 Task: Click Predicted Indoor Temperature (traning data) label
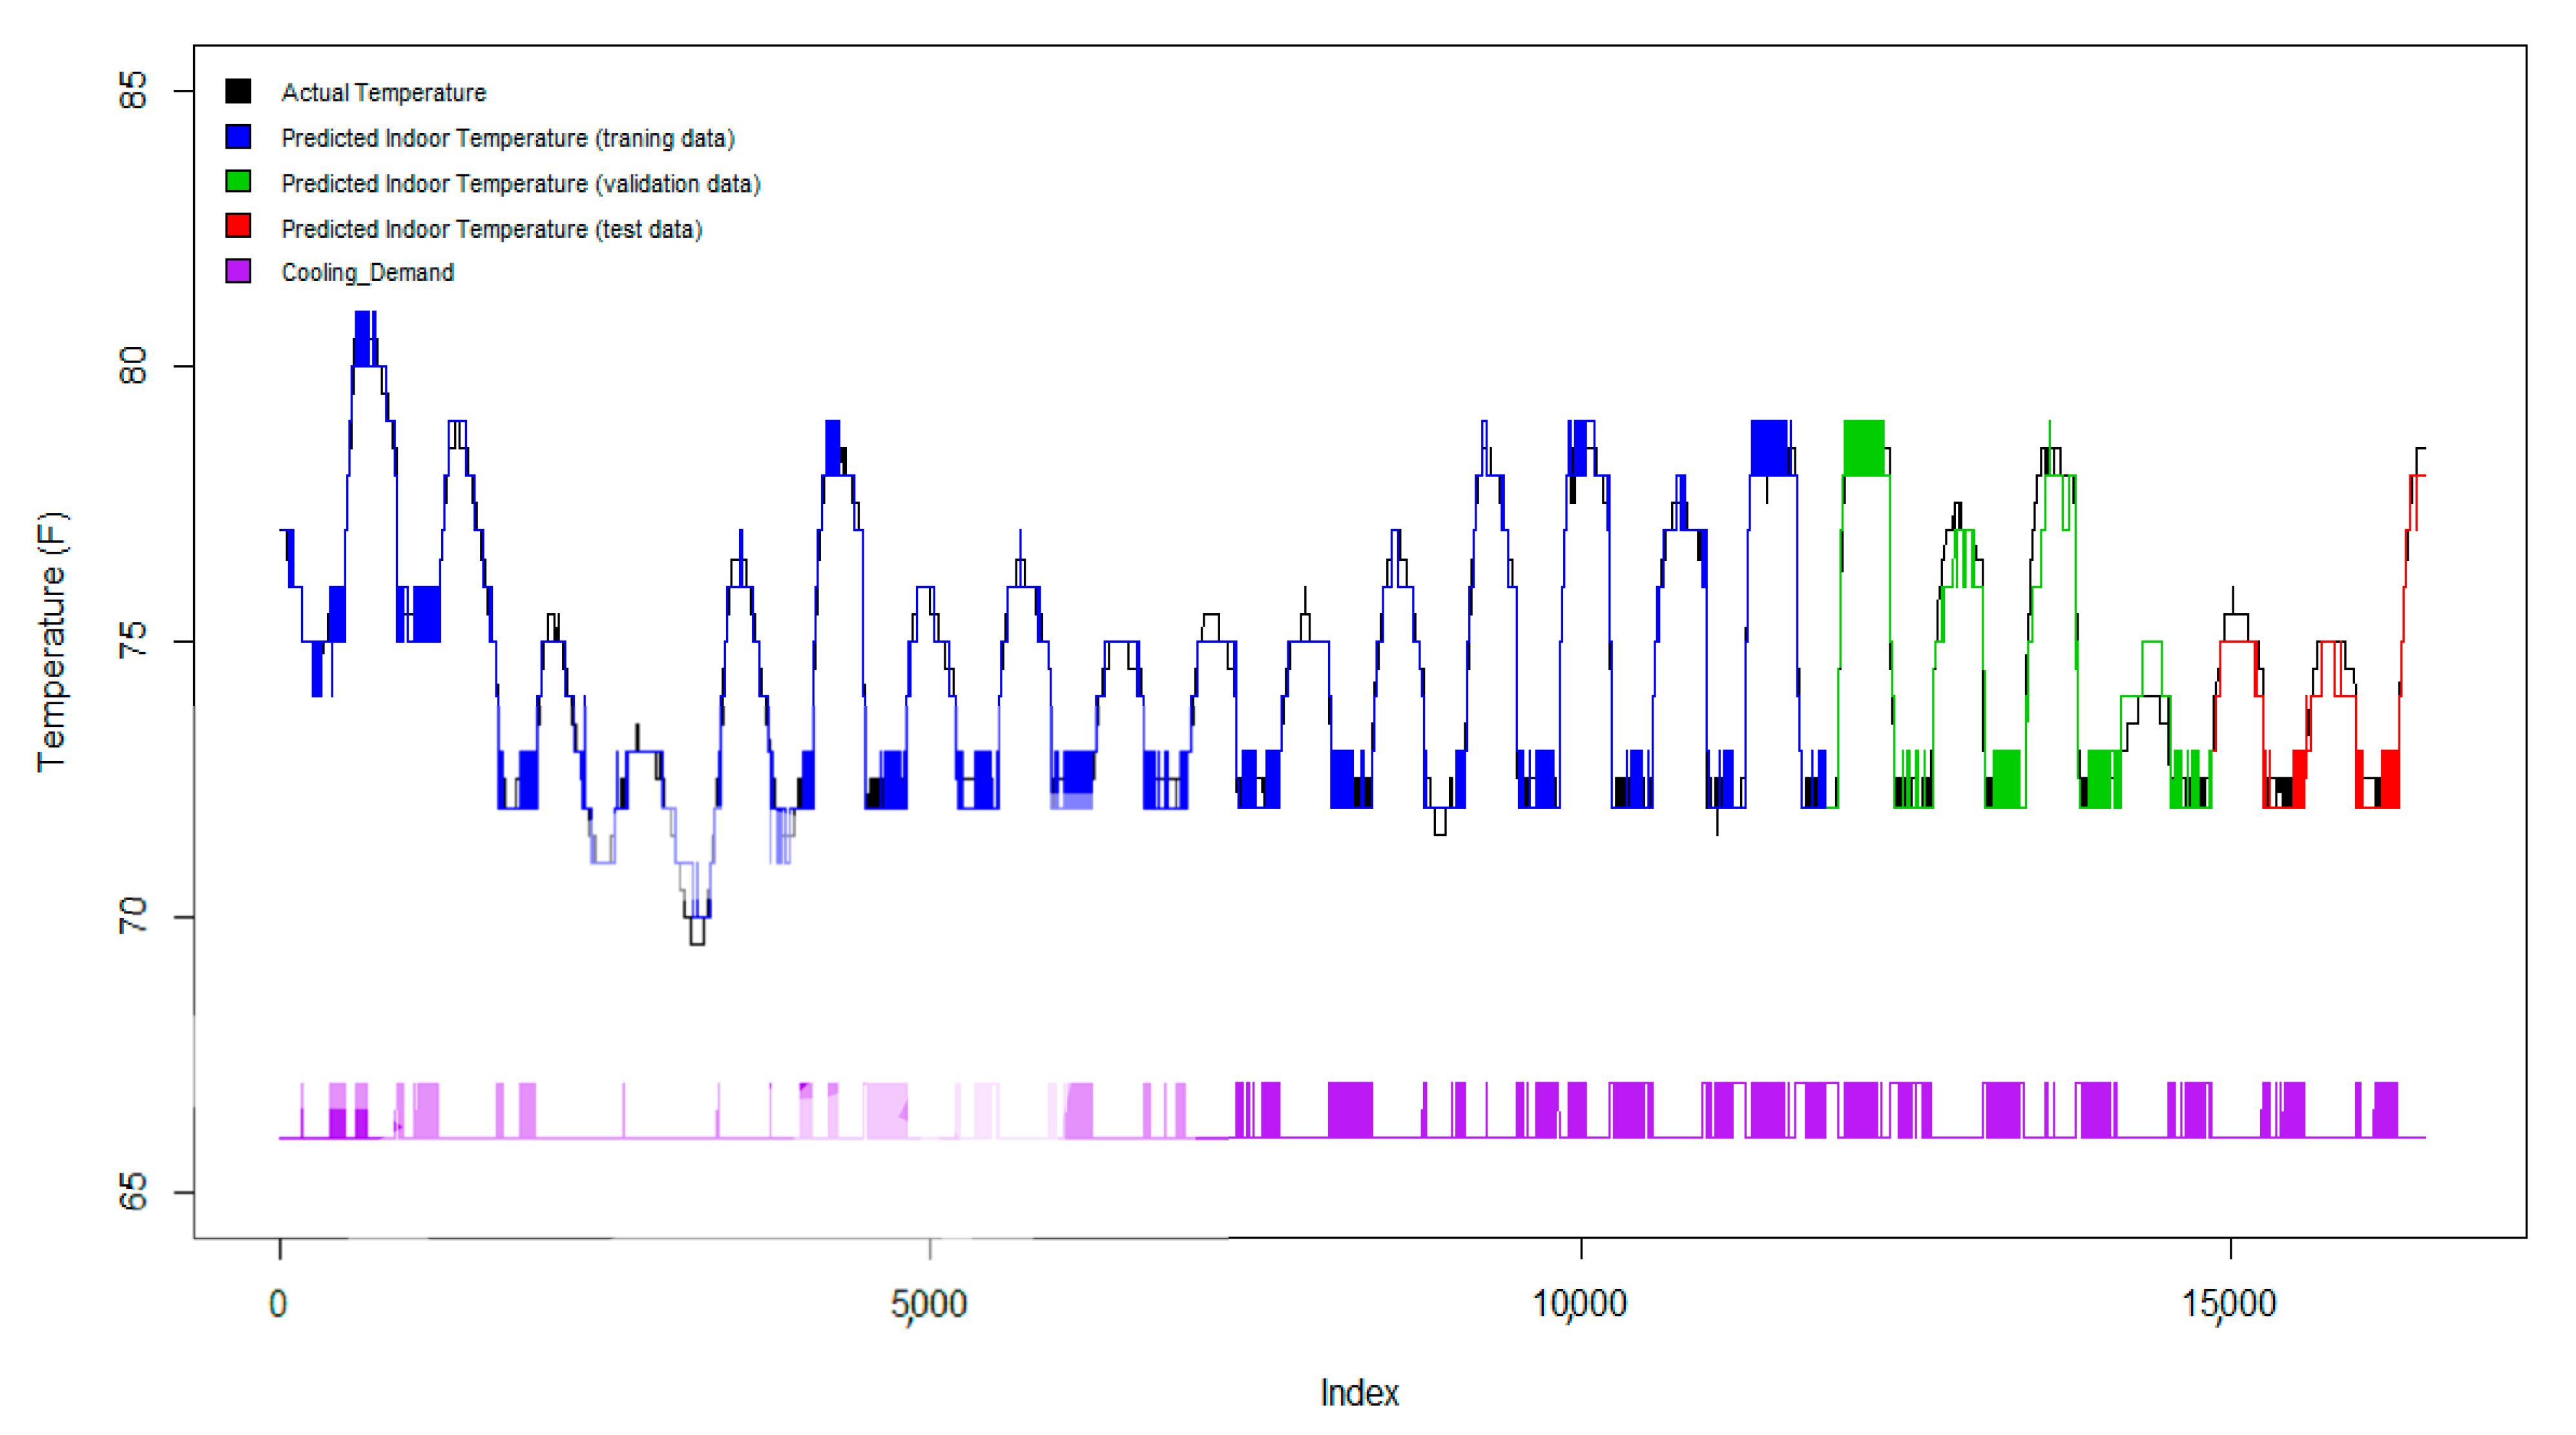pyautogui.click(x=507, y=138)
